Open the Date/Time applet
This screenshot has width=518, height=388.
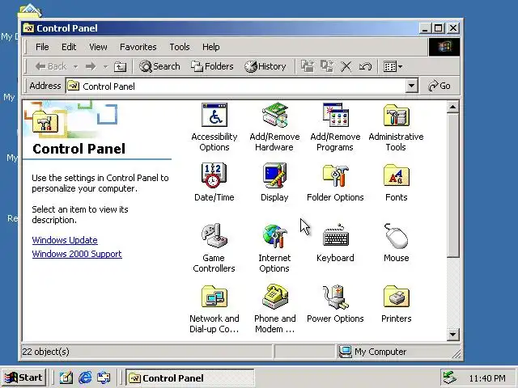coord(214,182)
